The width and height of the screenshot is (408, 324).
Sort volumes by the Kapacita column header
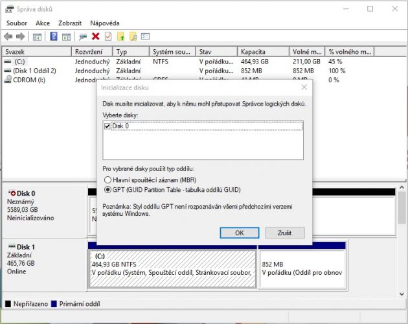click(263, 52)
